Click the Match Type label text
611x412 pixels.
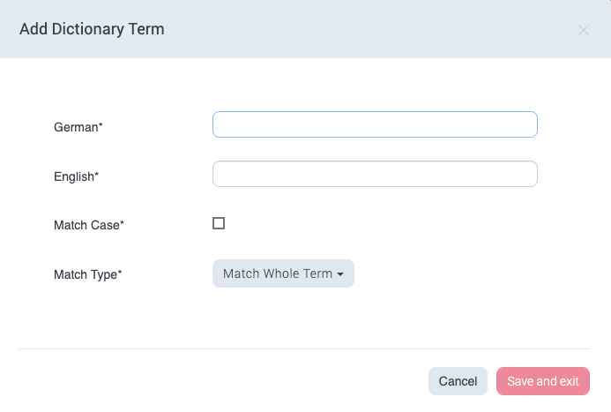click(85, 274)
